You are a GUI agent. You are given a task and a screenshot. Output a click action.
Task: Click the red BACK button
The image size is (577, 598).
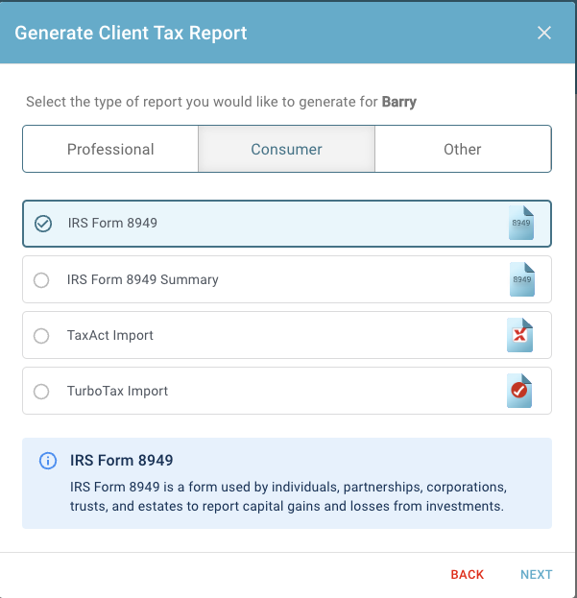pyautogui.click(x=468, y=574)
